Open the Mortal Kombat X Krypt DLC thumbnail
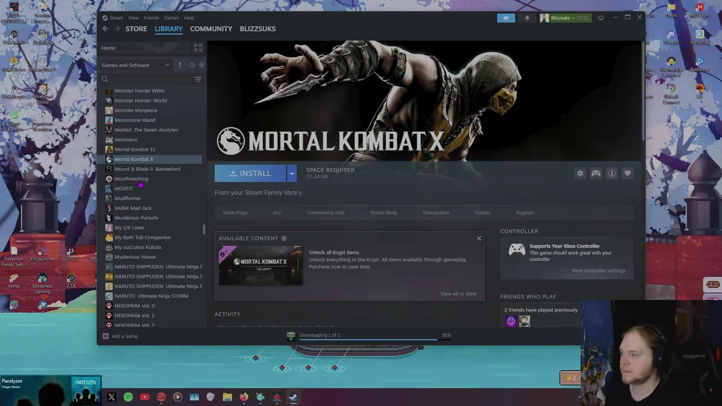722x406 pixels. point(261,265)
